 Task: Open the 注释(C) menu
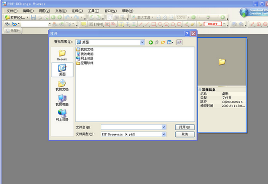77,11
